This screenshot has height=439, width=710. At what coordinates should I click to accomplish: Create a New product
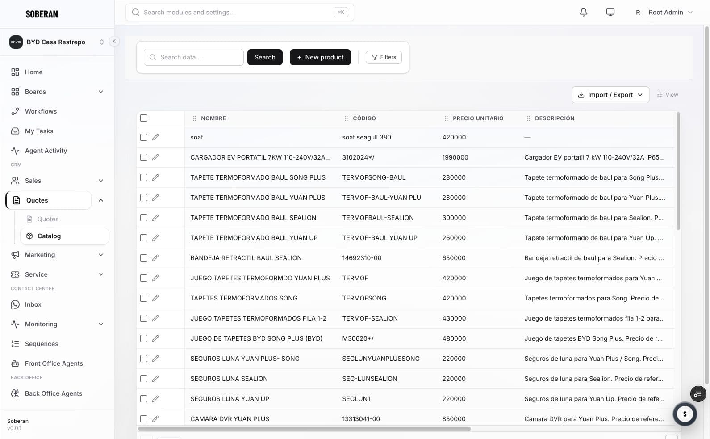tap(320, 57)
